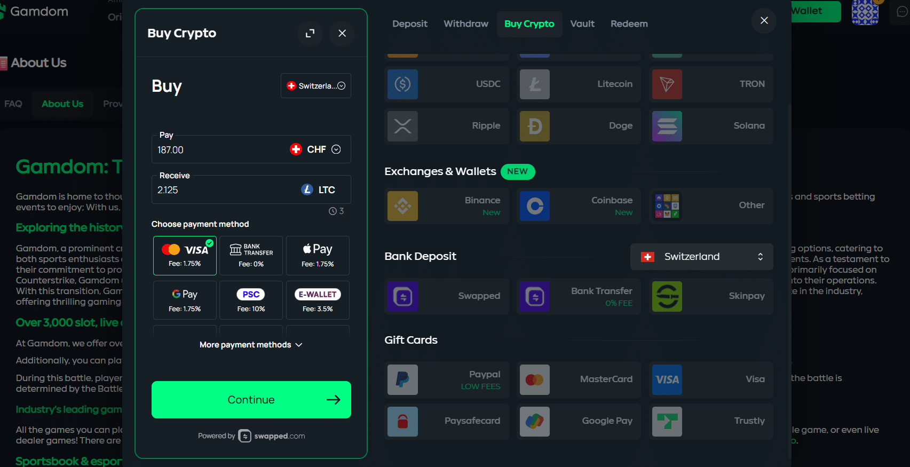Click the MasterCard gift card icon
The image size is (910, 467).
click(x=535, y=379)
